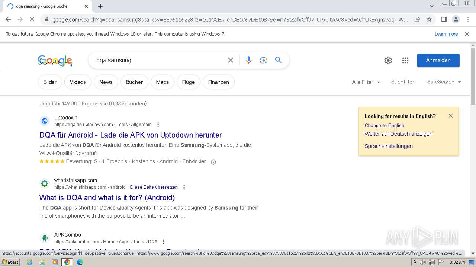Open network status in system tray
The image size is (476, 267).
431,262
